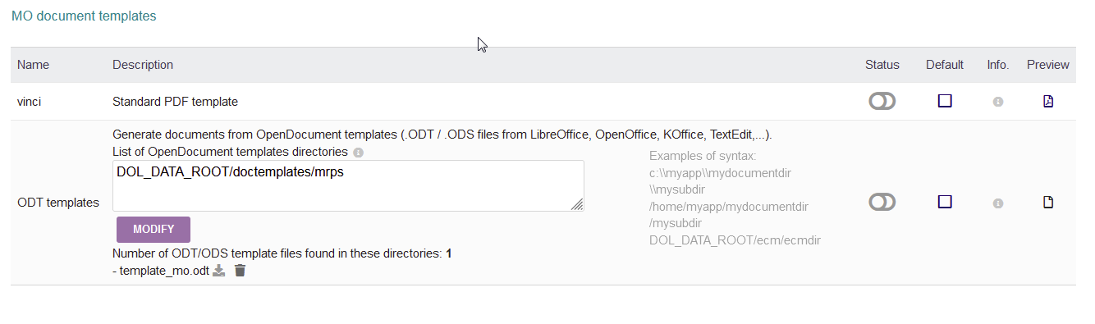Check Default box for ODT templates
This screenshot has width=1095, height=324.
945,202
